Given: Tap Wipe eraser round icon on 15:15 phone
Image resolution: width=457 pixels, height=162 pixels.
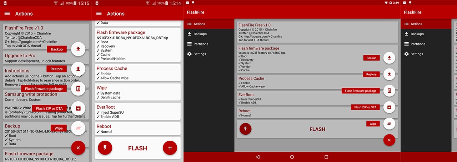Looking at the screenshot, I should [x=78, y=128].
